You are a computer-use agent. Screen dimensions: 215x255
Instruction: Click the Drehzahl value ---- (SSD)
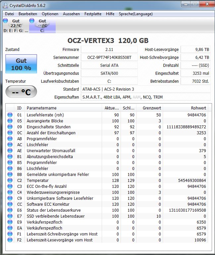click(195, 65)
